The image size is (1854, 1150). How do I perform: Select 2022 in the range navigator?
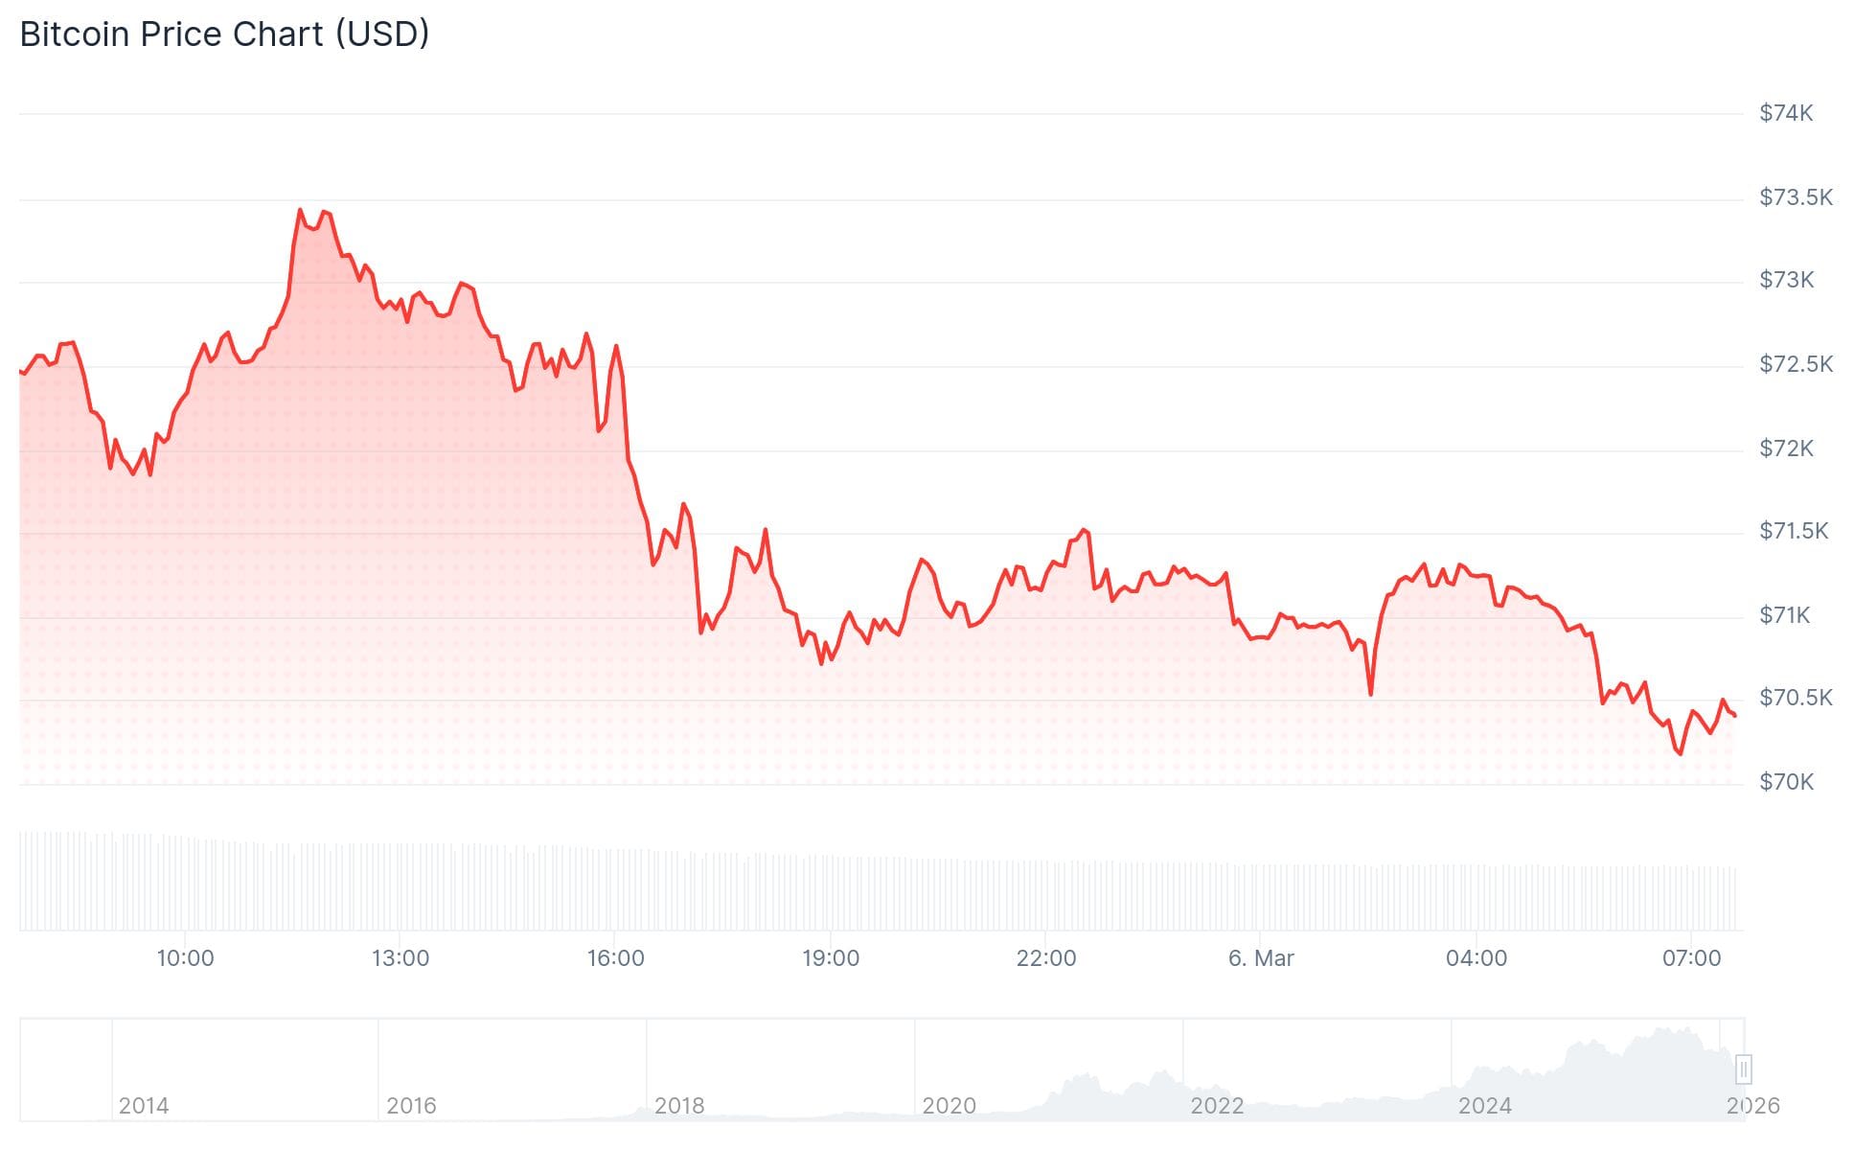pyautogui.click(x=1217, y=1106)
